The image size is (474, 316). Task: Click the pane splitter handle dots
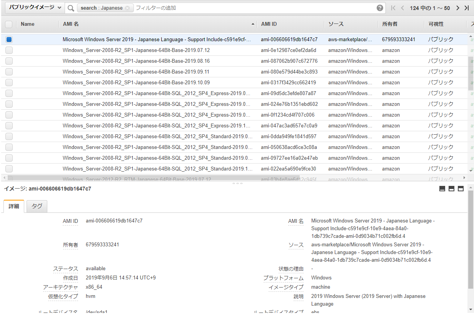(x=238, y=183)
